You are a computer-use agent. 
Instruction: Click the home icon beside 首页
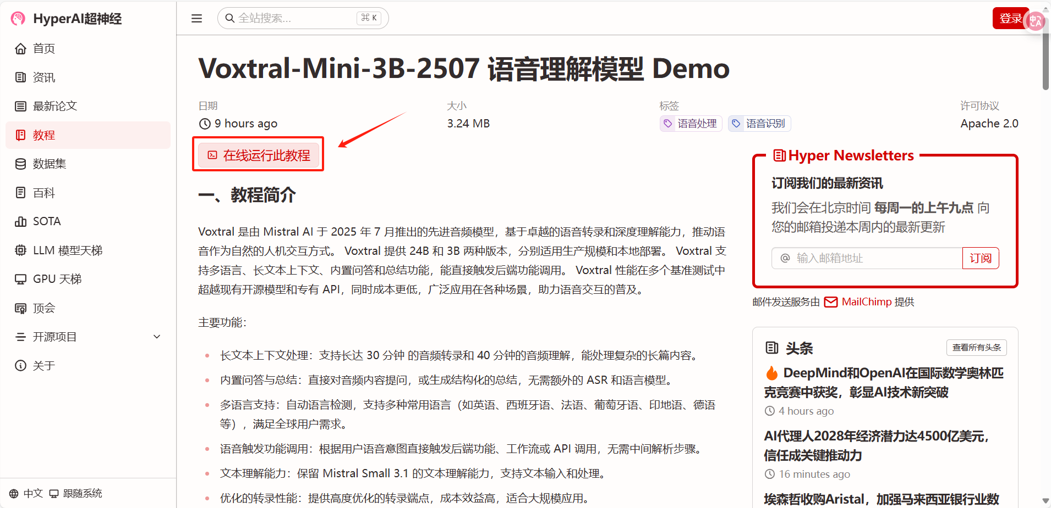click(20, 49)
